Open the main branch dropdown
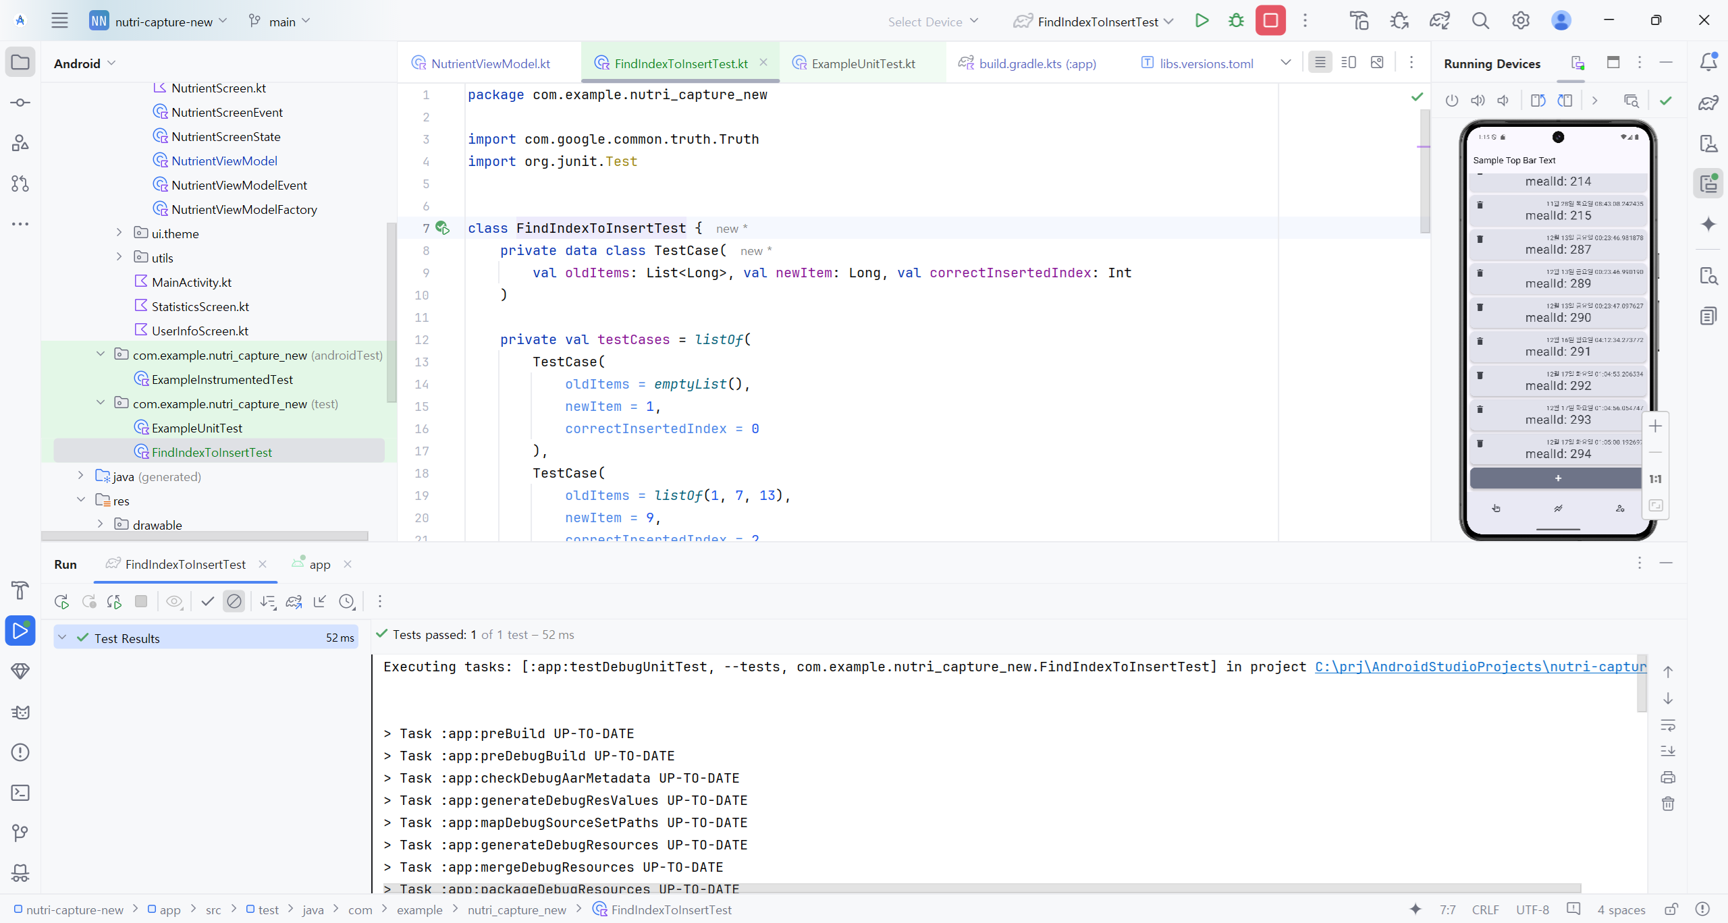This screenshot has width=1728, height=923. coord(281,22)
